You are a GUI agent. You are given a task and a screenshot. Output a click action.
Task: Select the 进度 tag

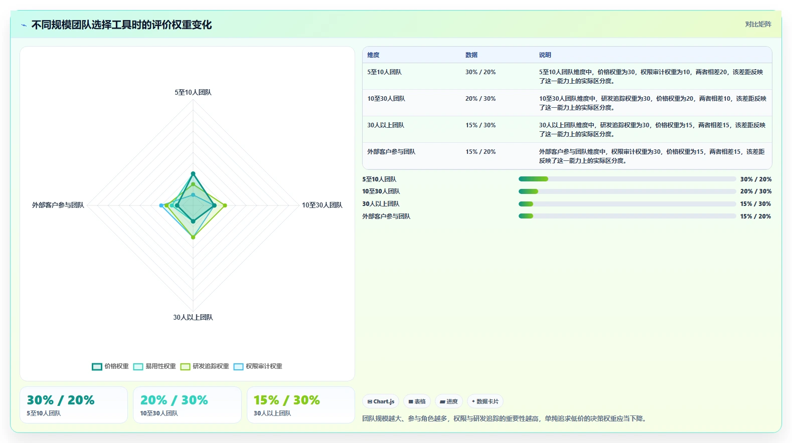(x=449, y=401)
